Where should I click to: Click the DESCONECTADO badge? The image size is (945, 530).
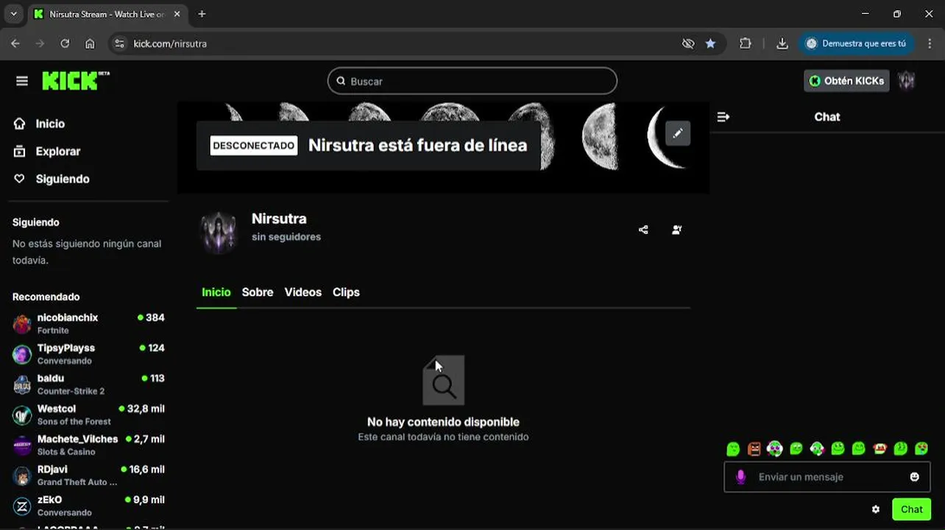click(254, 146)
